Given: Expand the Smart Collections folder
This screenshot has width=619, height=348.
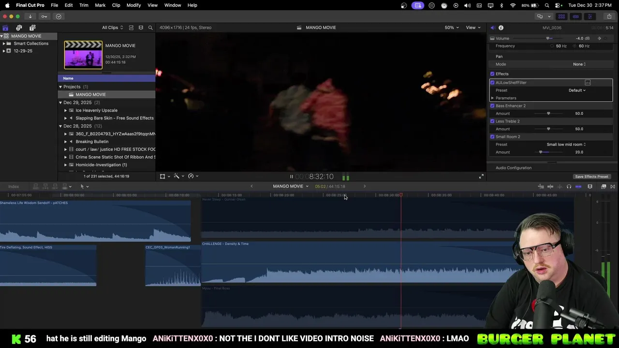Looking at the screenshot, I should click(4, 43).
